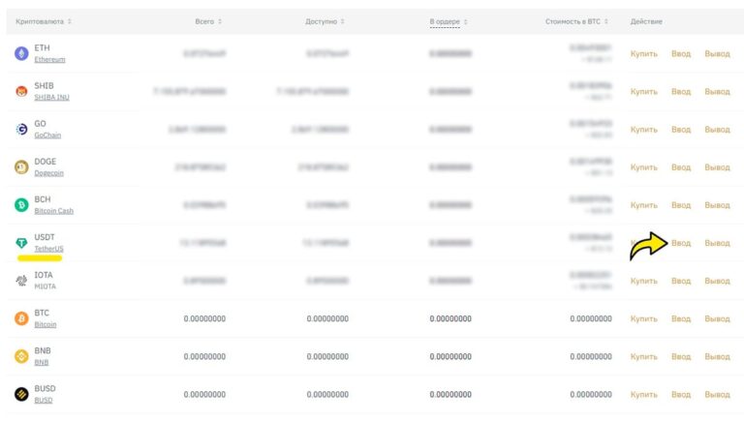Click Купить in the BUSD row
The image size is (744, 421).
(x=644, y=395)
